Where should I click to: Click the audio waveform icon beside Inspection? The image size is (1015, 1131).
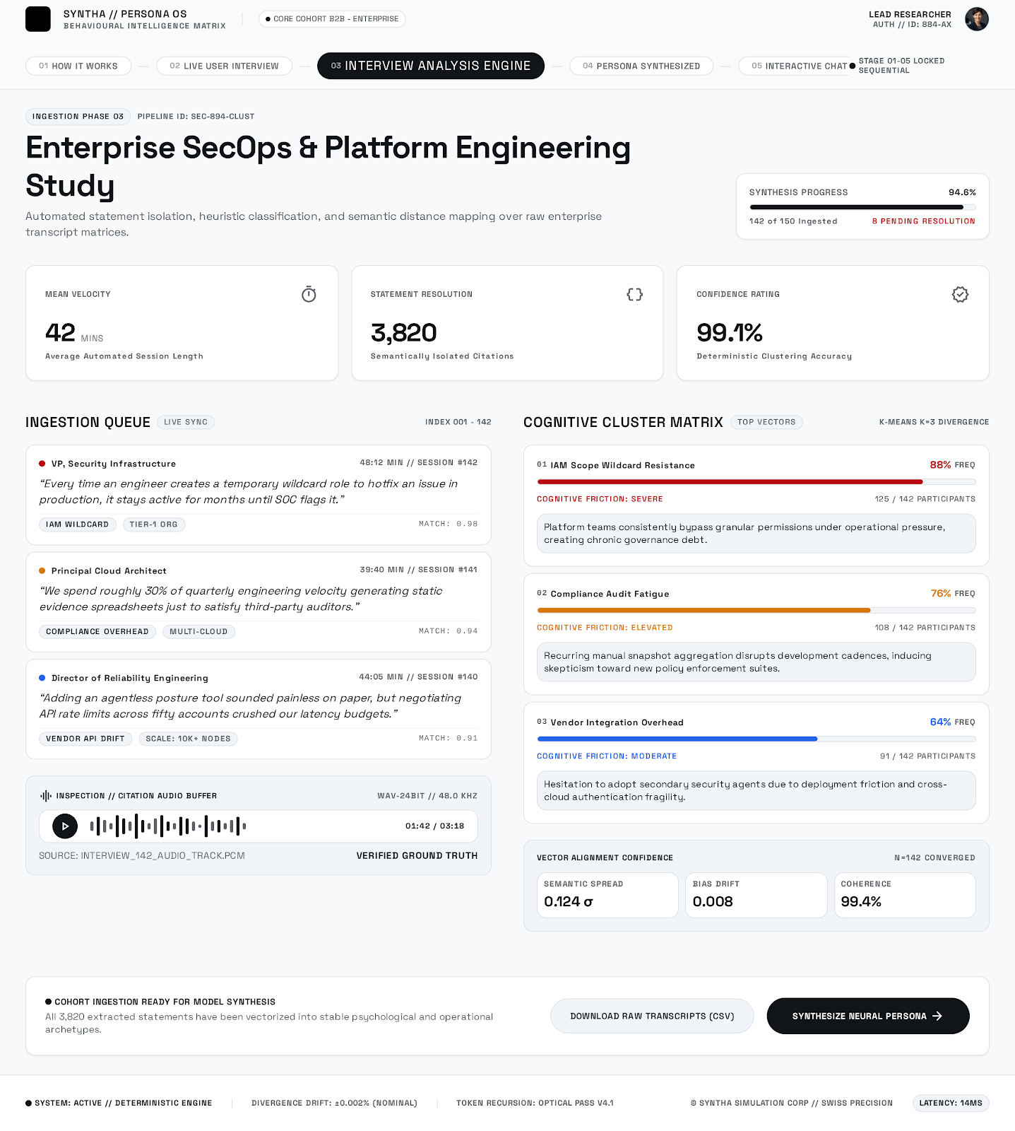(x=46, y=796)
